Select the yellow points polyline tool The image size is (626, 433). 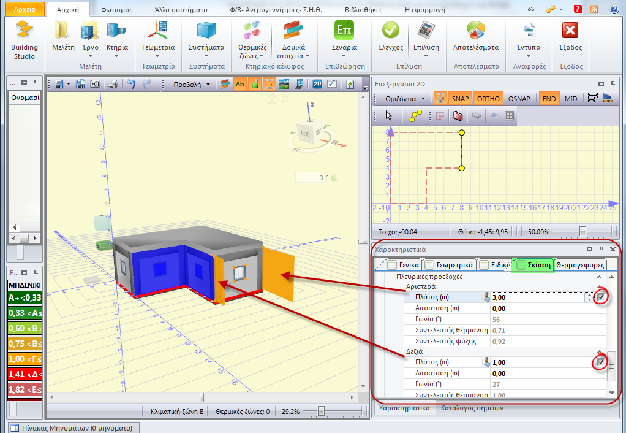click(416, 116)
